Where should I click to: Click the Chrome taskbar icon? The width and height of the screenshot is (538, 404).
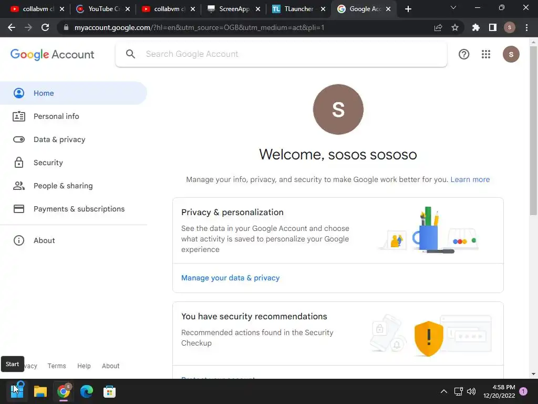point(64,391)
